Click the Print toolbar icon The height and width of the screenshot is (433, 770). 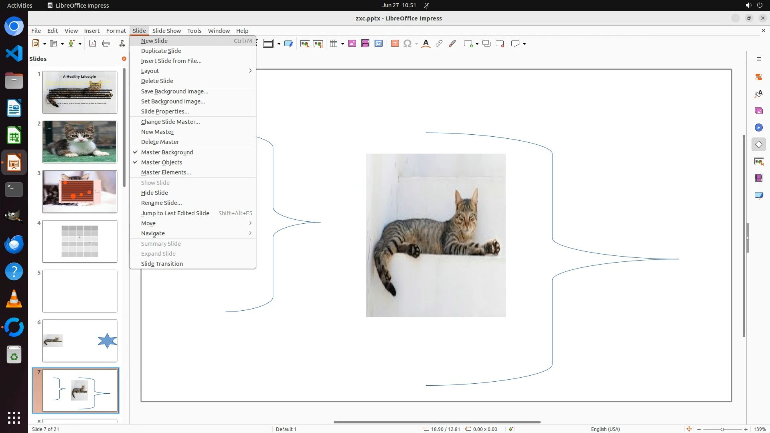point(106,44)
